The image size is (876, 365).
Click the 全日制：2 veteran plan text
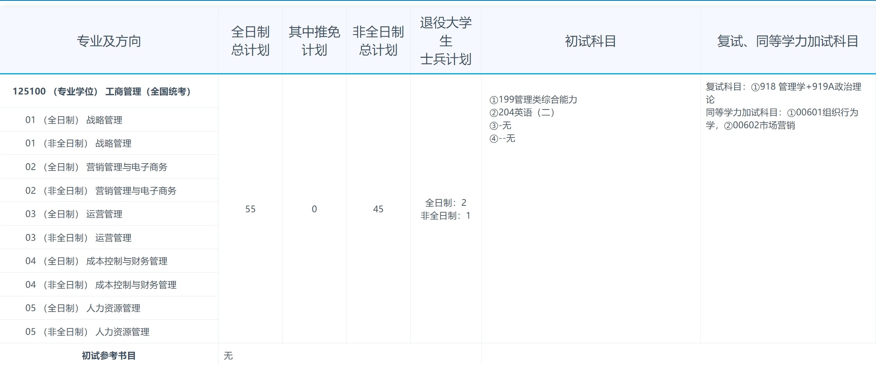tap(446, 203)
